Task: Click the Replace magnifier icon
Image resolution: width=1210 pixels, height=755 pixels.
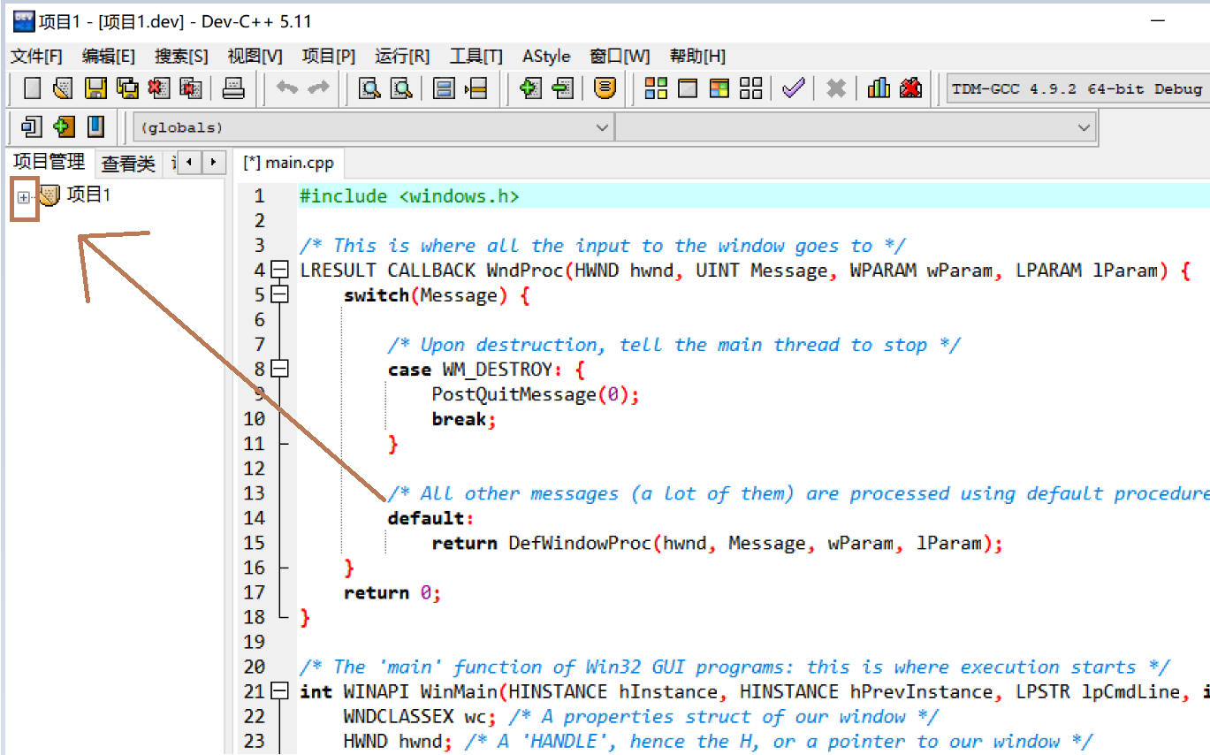Action: tap(402, 88)
